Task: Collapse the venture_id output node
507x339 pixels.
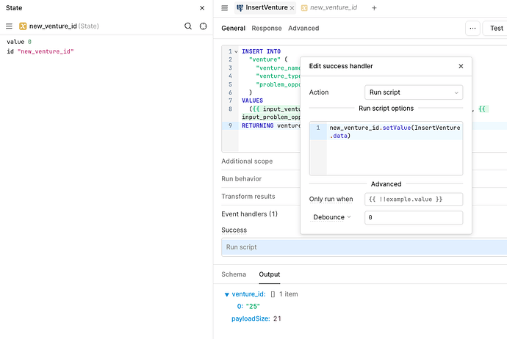Action: tap(226, 294)
